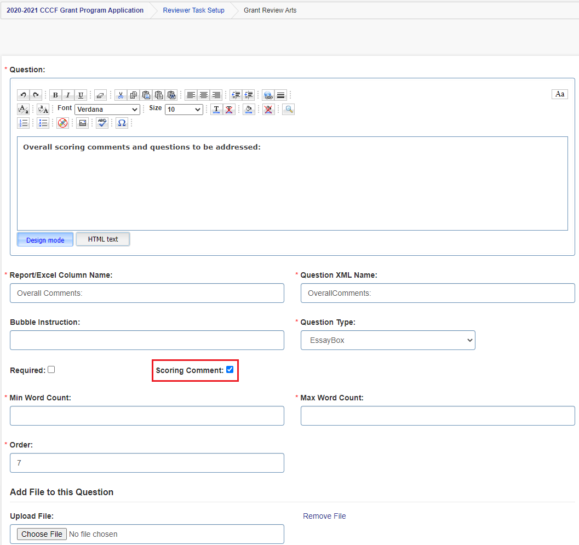Open the Verdana font dropdown
The image size is (579, 545).
(107, 110)
